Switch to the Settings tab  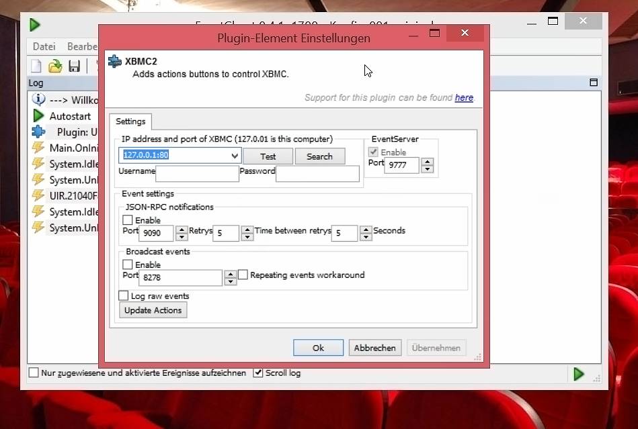(x=130, y=122)
